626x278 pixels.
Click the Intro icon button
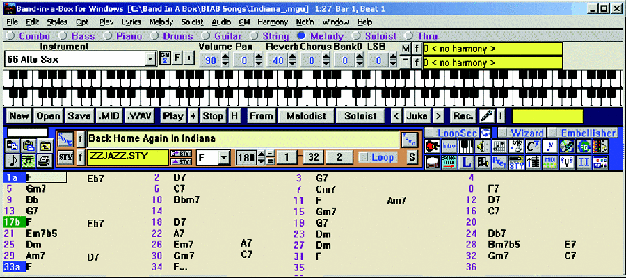449,146
